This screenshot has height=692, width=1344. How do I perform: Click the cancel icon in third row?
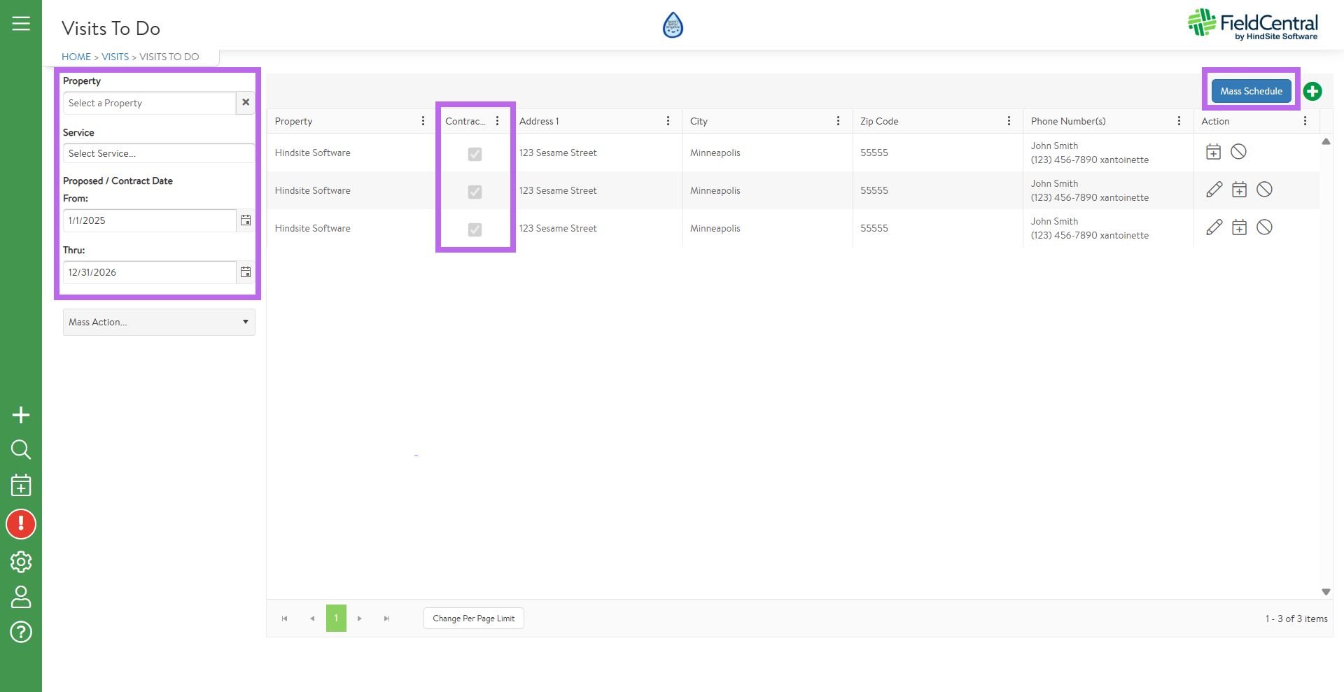pyautogui.click(x=1264, y=227)
